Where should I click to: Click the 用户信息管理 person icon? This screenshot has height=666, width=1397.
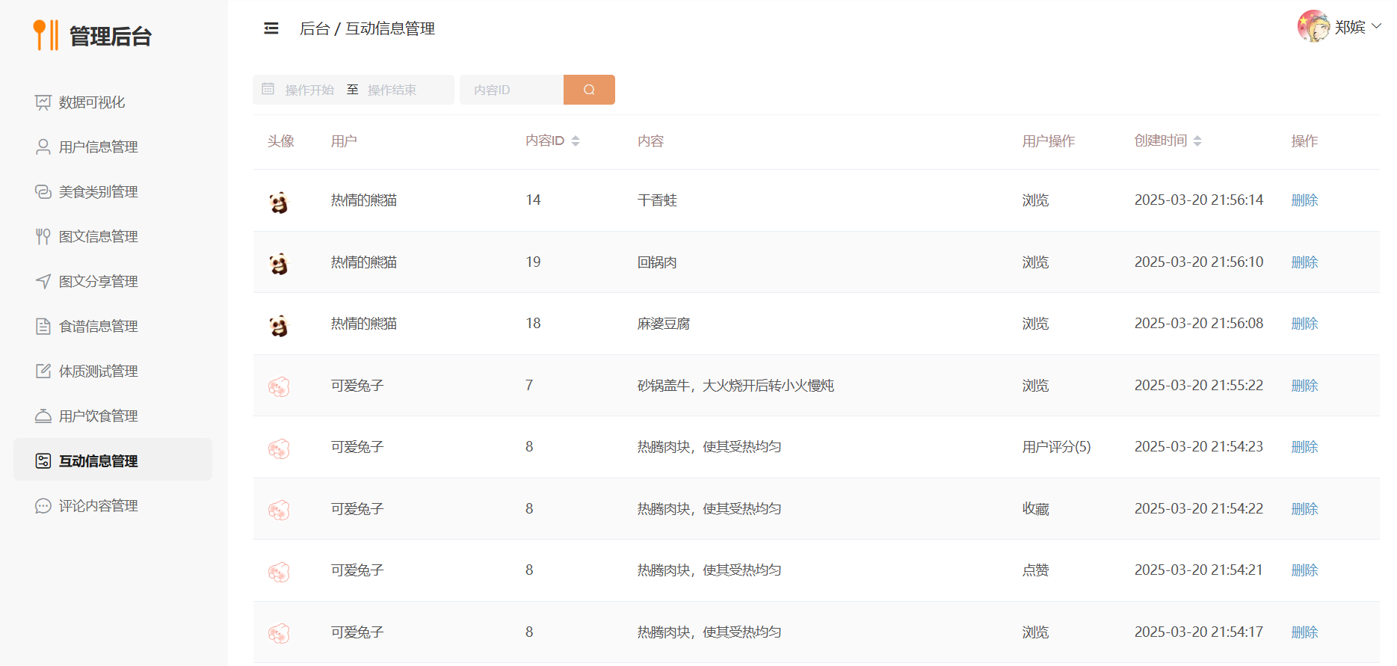43,147
